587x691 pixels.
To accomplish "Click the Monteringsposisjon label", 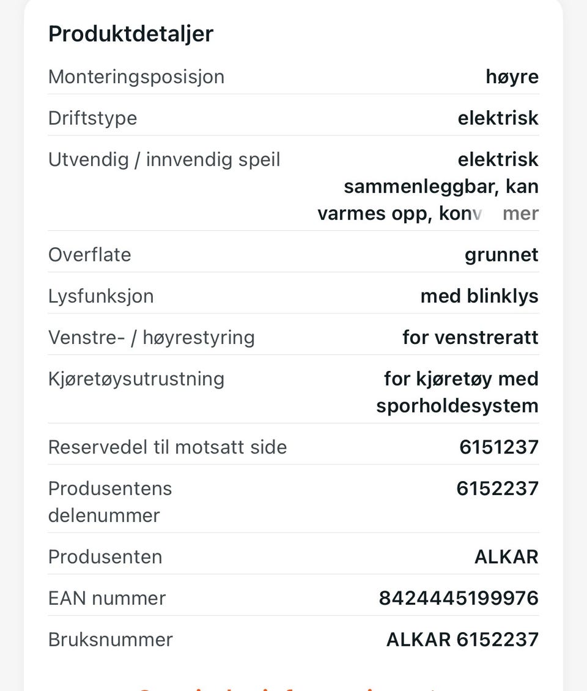I will (136, 77).
